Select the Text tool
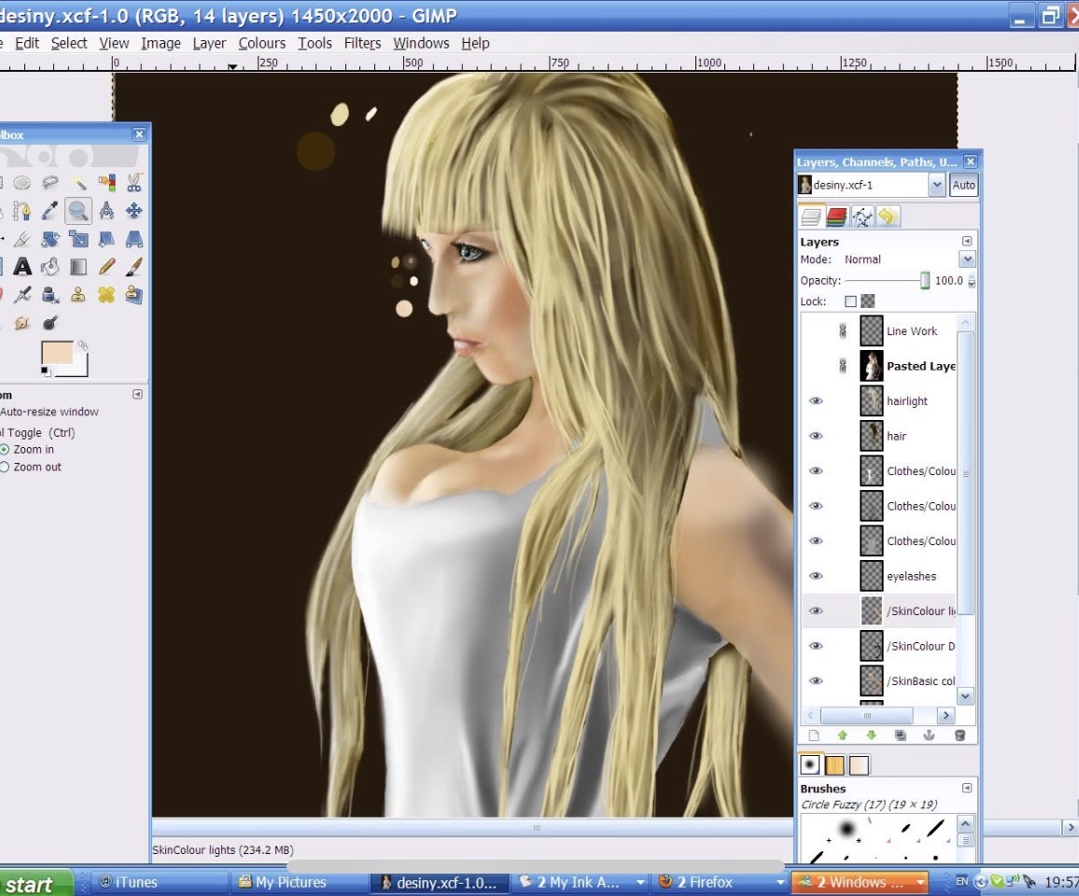 pyautogui.click(x=22, y=267)
